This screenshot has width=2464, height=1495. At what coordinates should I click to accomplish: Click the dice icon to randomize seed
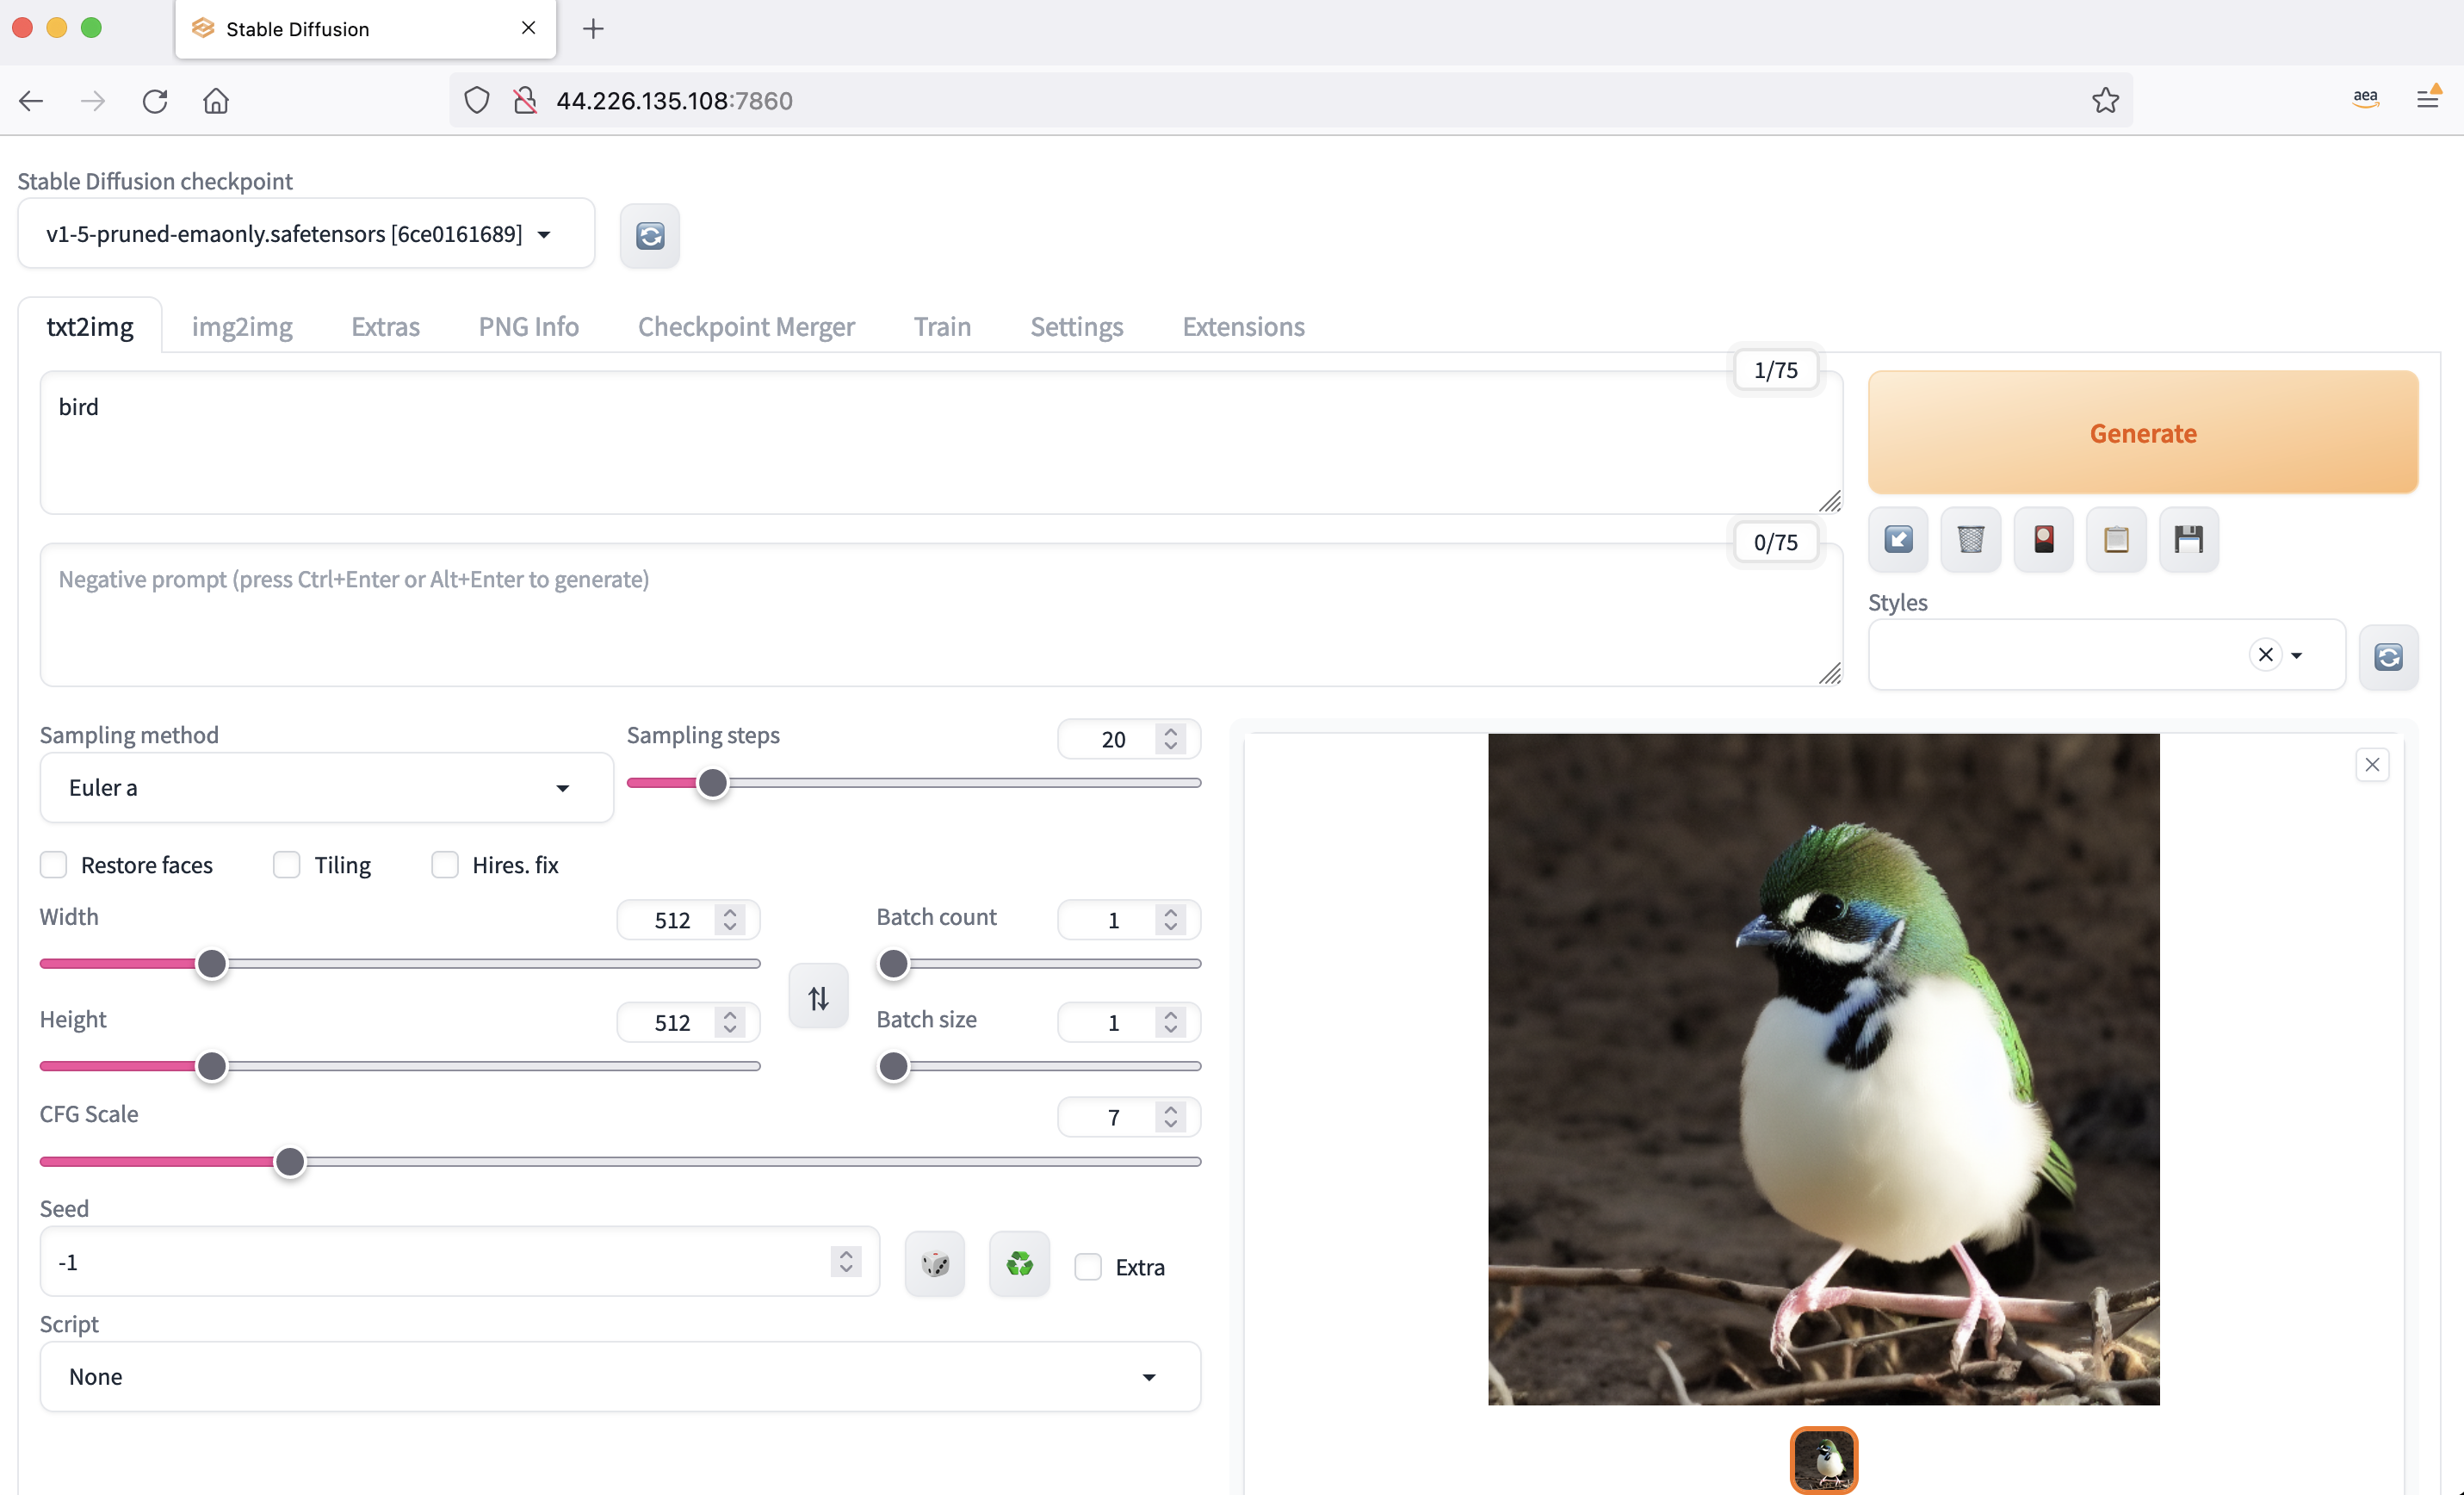[x=934, y=1264]
